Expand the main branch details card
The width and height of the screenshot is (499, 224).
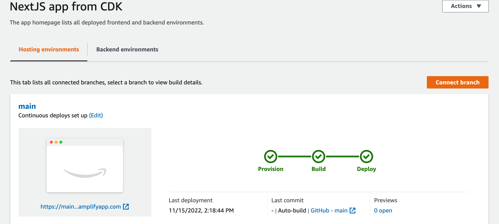click(x=27, y=106)
